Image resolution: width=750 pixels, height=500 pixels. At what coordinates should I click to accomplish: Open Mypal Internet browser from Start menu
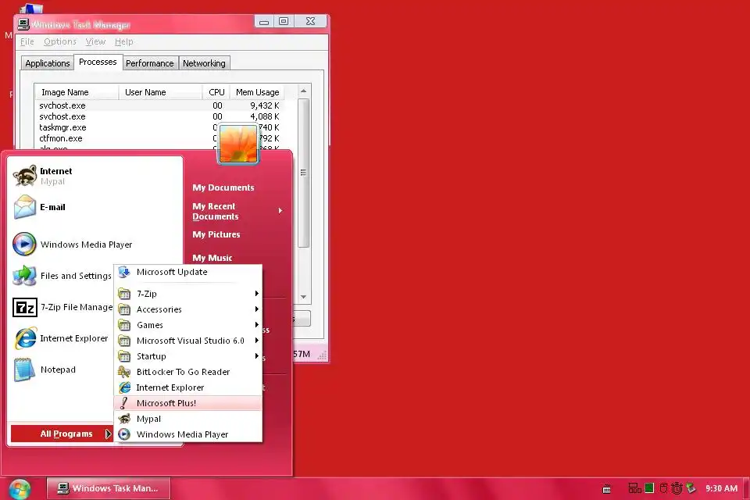click(95, 176)
